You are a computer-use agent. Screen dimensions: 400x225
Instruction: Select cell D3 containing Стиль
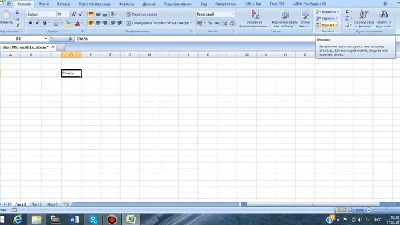pyautogui.click(x=71, y=73)
